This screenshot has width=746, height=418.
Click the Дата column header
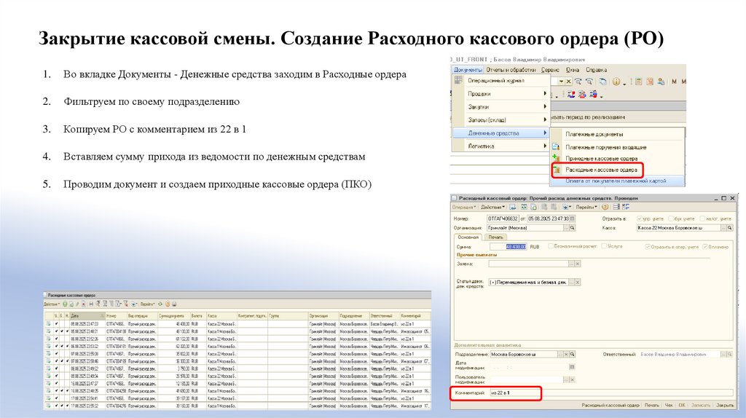click(87, 316)
